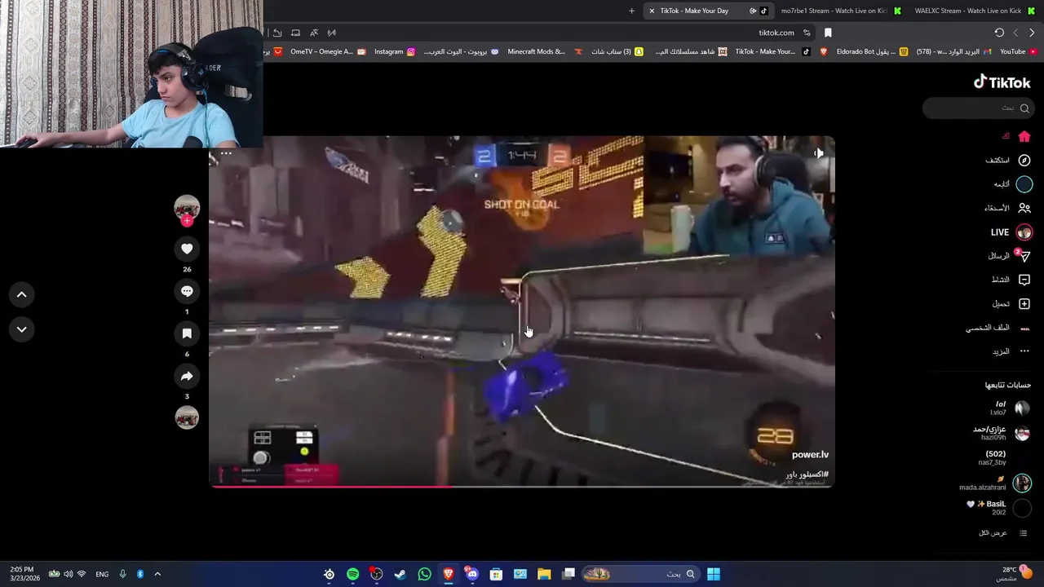Share the video with the arrow icon
Viewport: 1044px width, 587px height.
coord(187,376)
